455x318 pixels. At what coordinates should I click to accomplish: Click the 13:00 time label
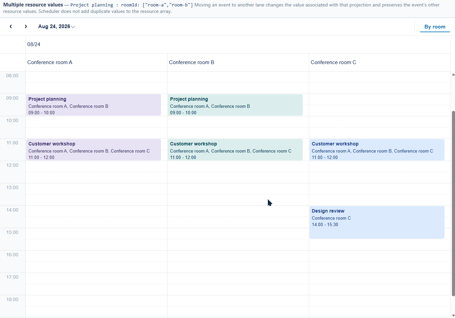click(x=12, y=187)
